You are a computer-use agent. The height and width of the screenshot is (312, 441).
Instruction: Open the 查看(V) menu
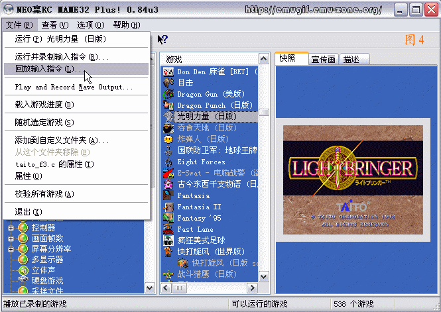pyautogui.click(x=55, y=25)
